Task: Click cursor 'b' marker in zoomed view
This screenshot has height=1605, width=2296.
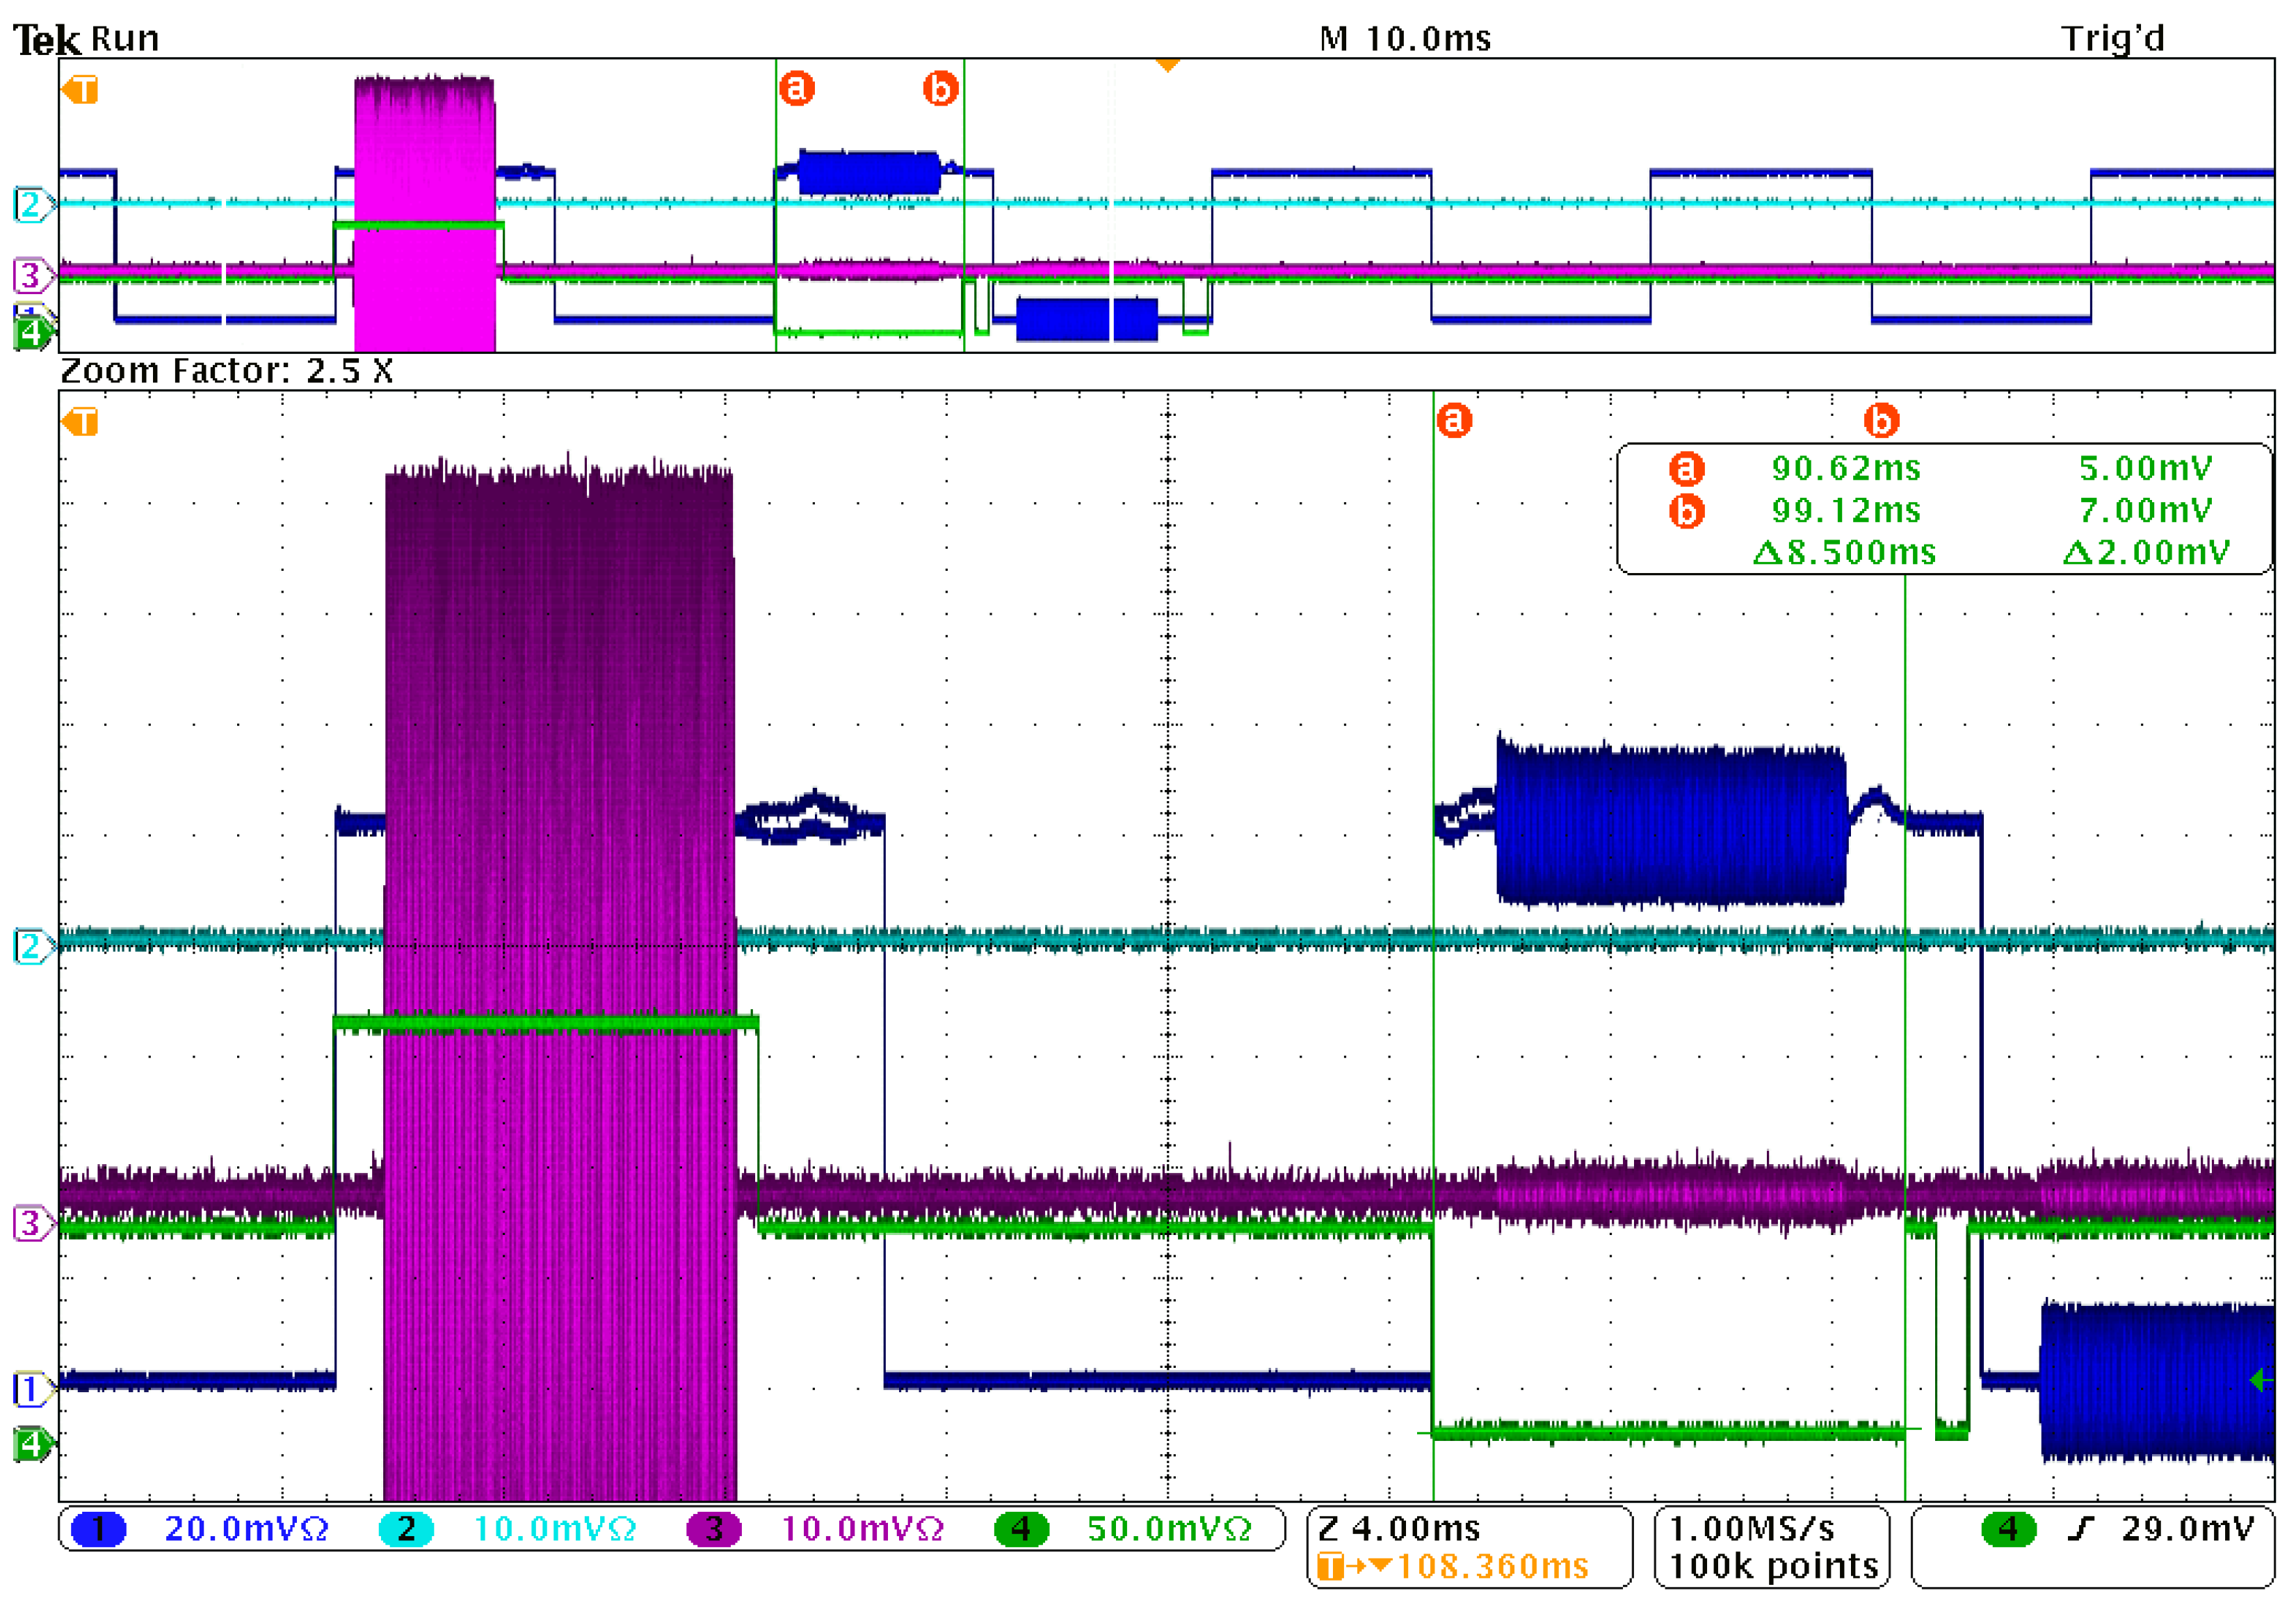Action: point(1881,420)
